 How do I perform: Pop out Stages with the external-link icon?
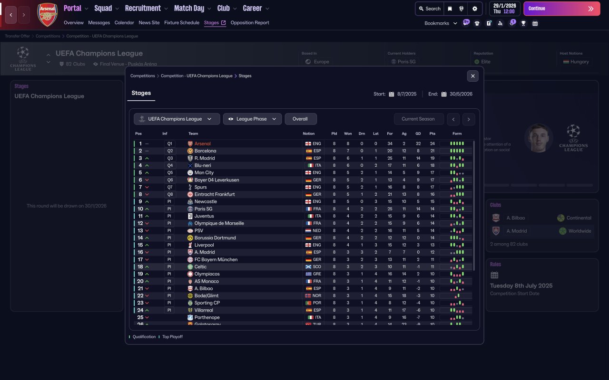[224, 23]
